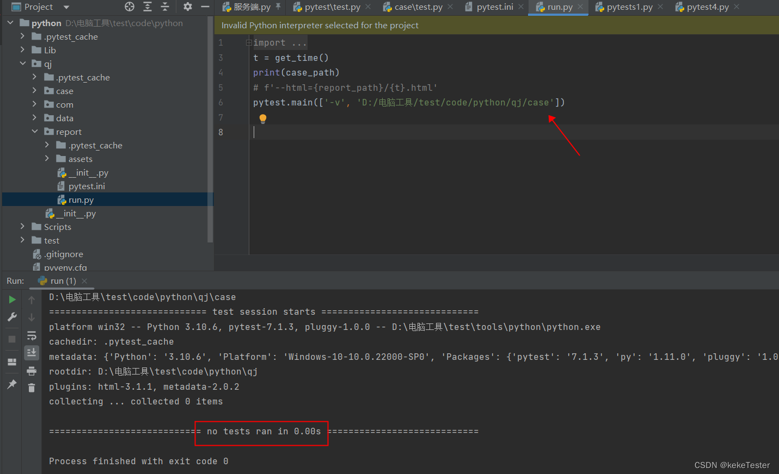Expand the Scripts folder
The height and width of the screenshot is (474, 779).
click(22, 227)
